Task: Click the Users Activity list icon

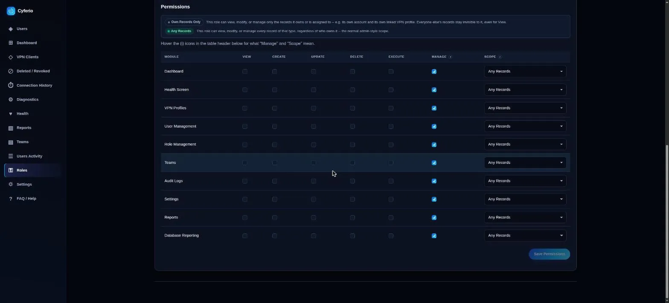Action: (11, 156)
